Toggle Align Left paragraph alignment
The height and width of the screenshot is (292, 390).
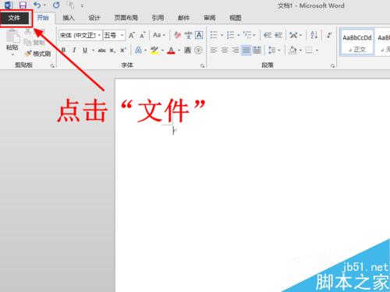[x=214, y=50]
